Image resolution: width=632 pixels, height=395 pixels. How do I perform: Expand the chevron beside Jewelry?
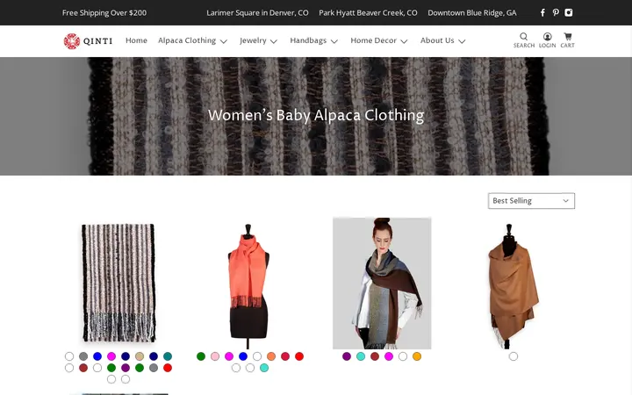[274, 41]
